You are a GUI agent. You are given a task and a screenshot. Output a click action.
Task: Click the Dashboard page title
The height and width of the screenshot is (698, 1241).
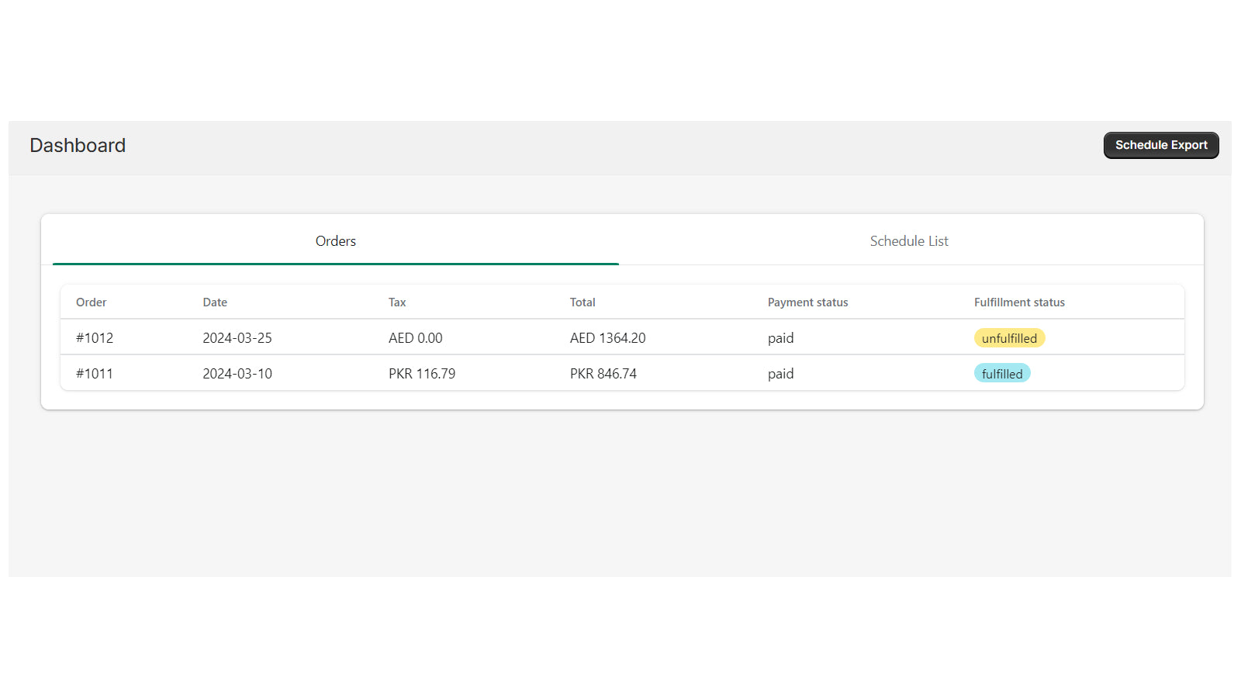[x=78, y=145]
